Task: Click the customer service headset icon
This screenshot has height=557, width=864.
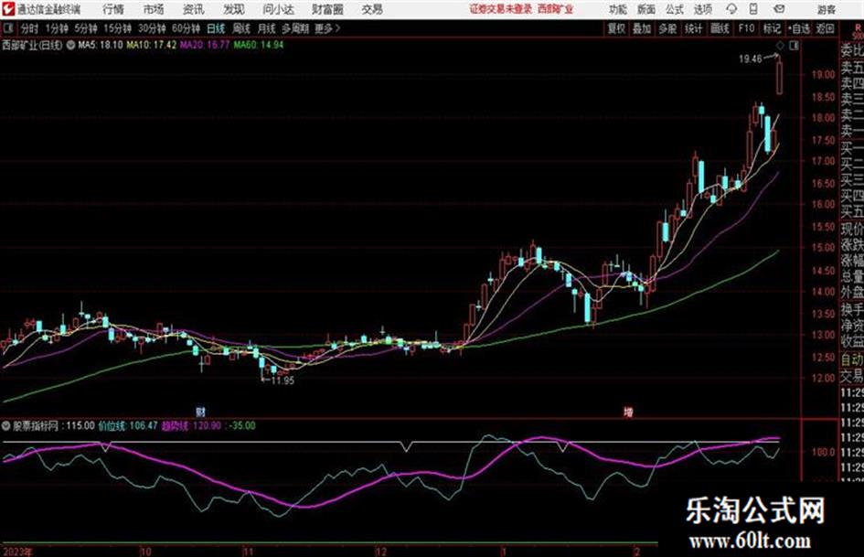Action: [731, 9]
